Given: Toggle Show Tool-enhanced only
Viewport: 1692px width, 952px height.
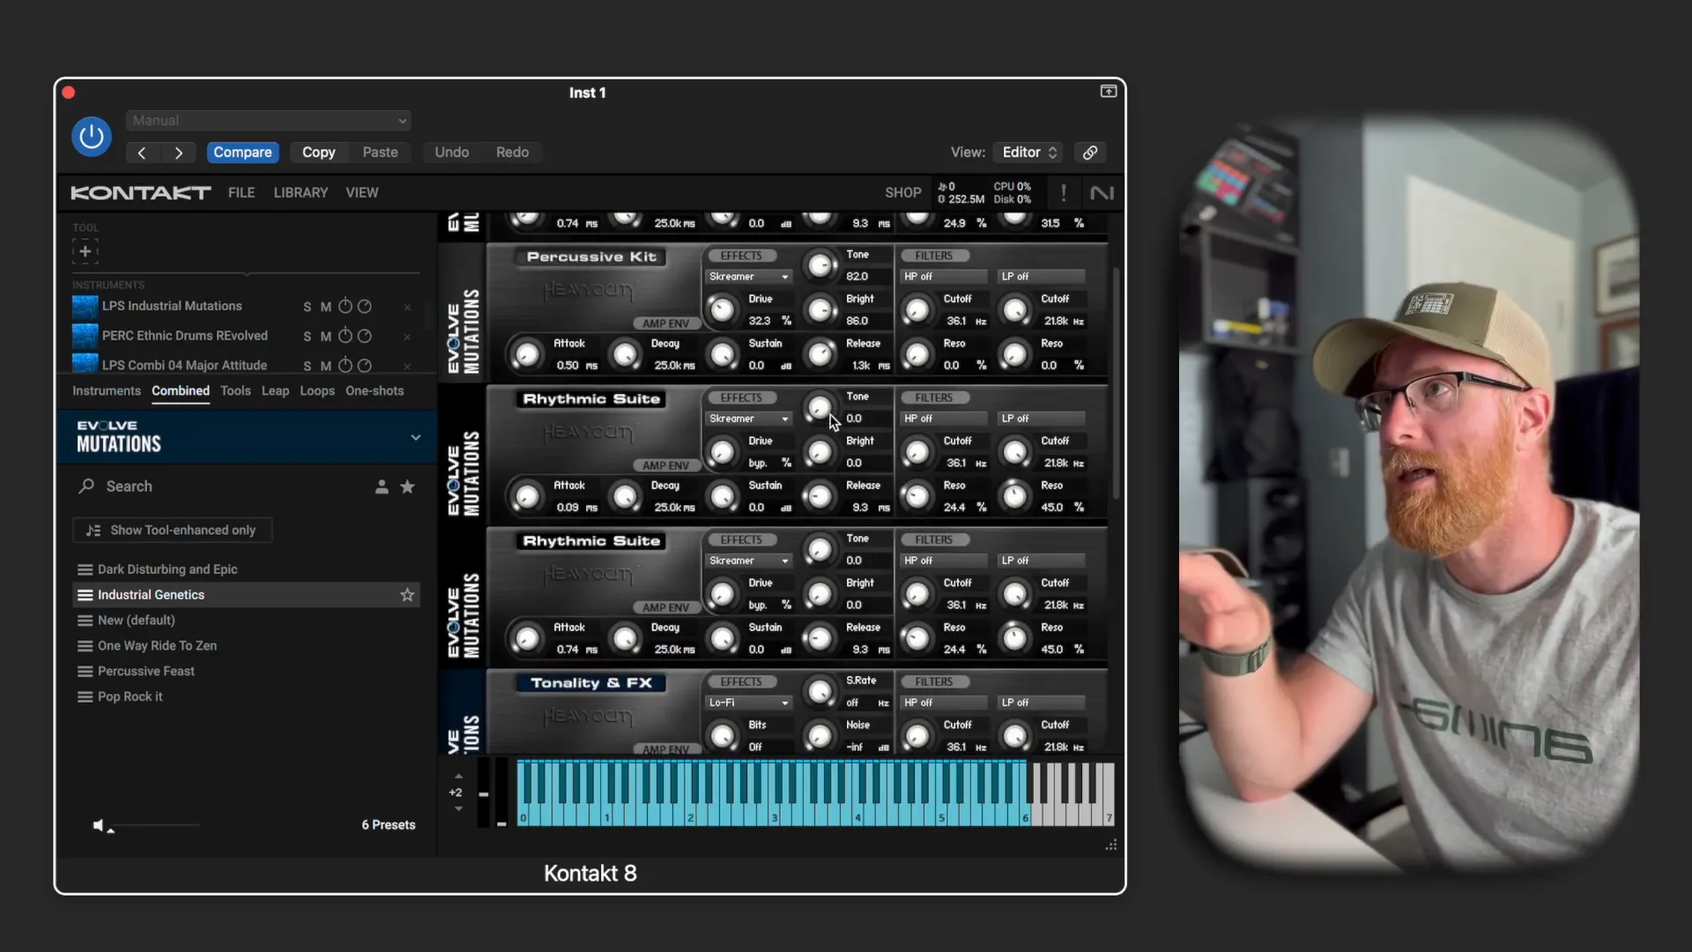Looking at the screenshot, I should tap(173, 531).
